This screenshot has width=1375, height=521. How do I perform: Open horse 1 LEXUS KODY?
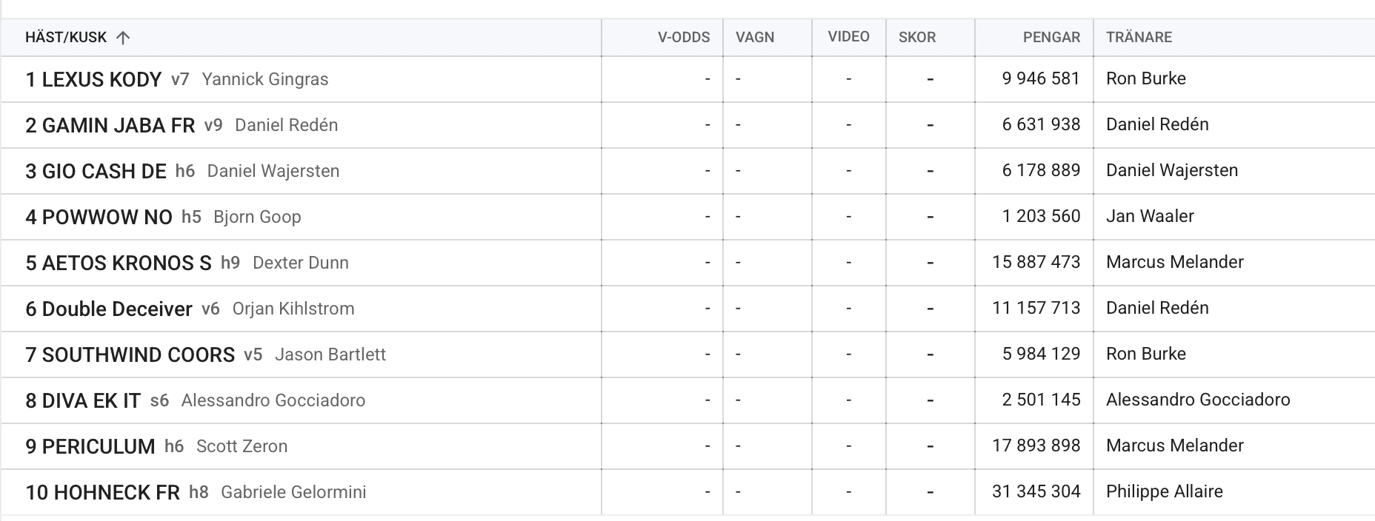(93, 79)
